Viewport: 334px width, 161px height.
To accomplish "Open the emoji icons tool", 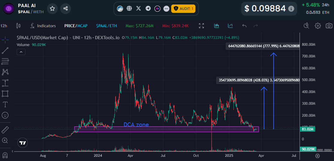I will pyautogui.click(x=5, y=115).
